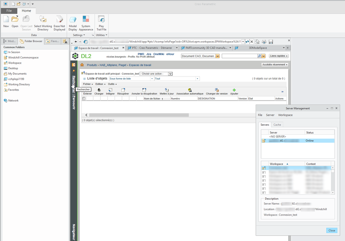Open System Appearance settings
The image size is (345, 241).
(x=86, y=19)
